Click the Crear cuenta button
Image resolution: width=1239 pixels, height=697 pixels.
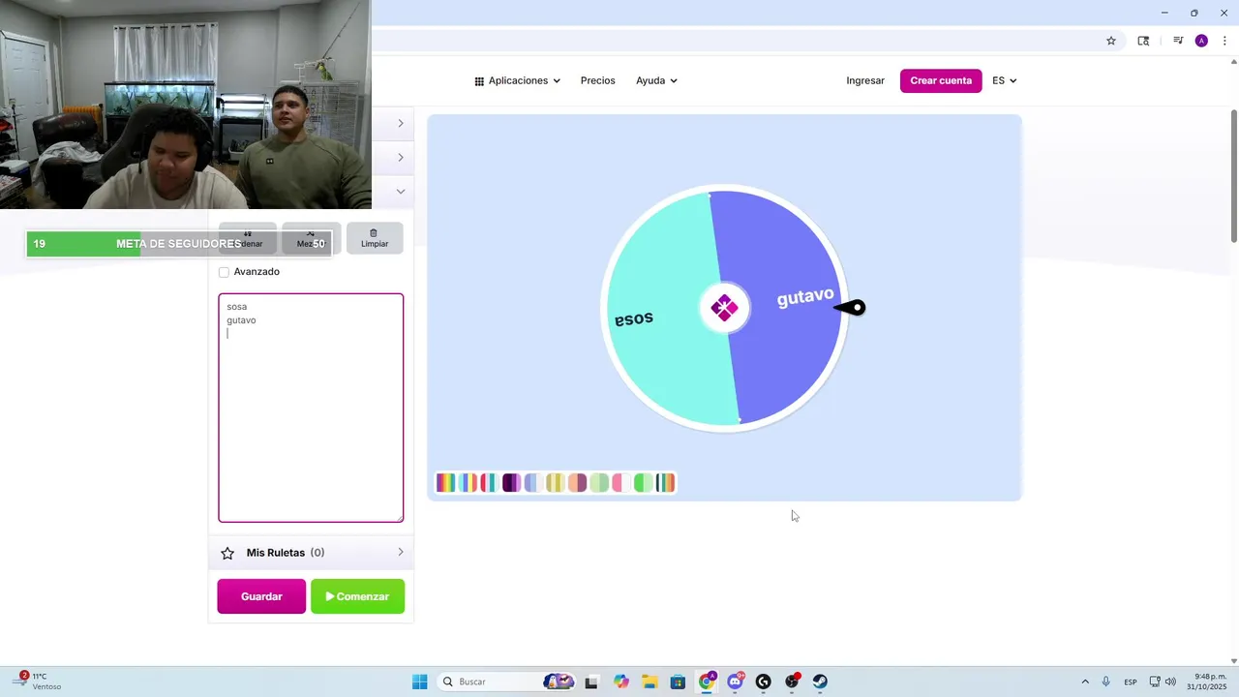(x=941, y=80)
